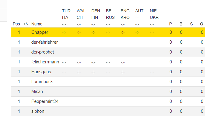Click the Hansgans player name
The image size is (221, 125).
coord(41,72)
